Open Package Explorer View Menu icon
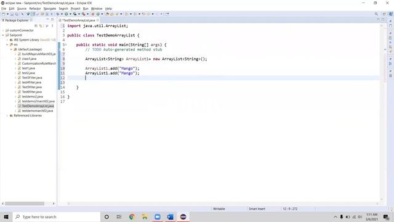This screenshot has height=222, width=394. tap(52, 26)
